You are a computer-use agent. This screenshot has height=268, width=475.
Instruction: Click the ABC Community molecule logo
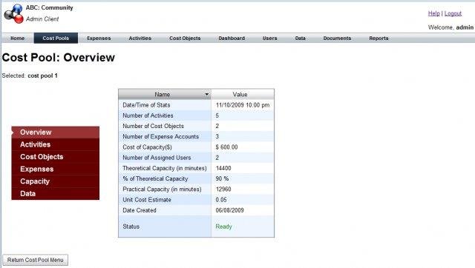(x=13, y=13)
